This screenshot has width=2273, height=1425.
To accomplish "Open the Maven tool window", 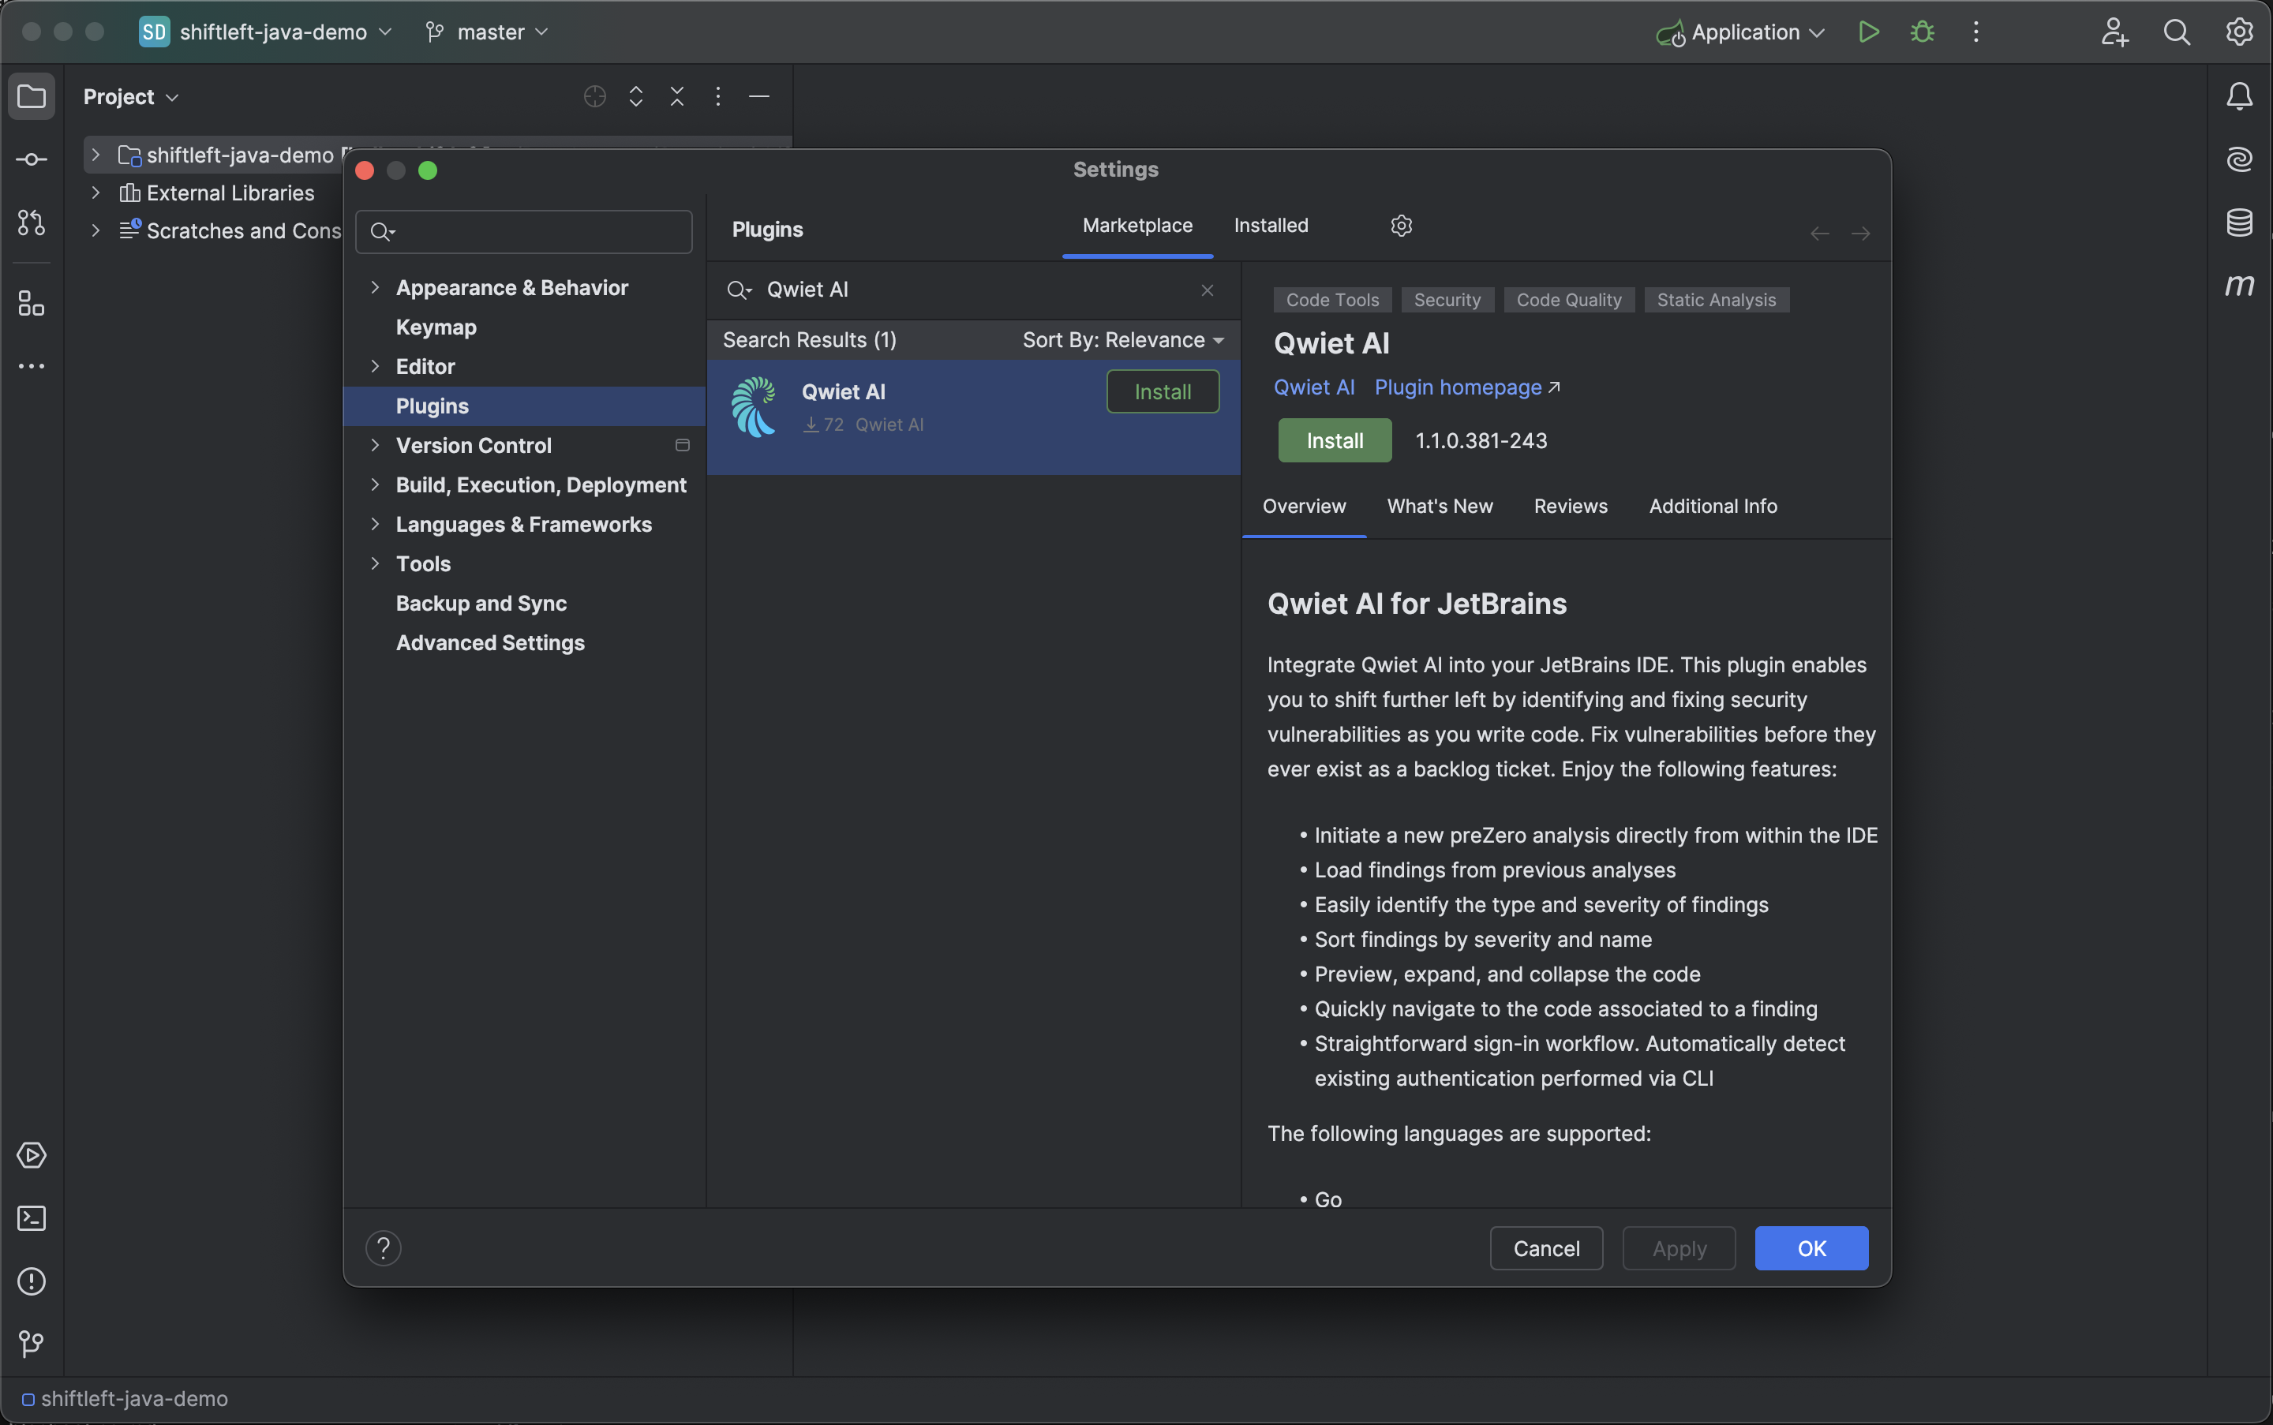I will point(2239,285).
